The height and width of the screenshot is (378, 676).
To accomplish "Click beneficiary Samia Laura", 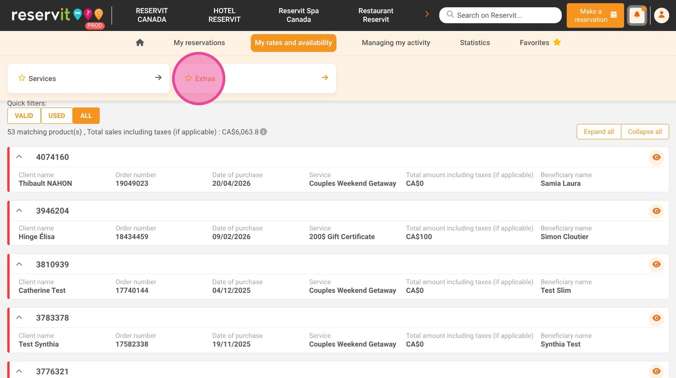I will pyautogui.click(x=560, y=184).
